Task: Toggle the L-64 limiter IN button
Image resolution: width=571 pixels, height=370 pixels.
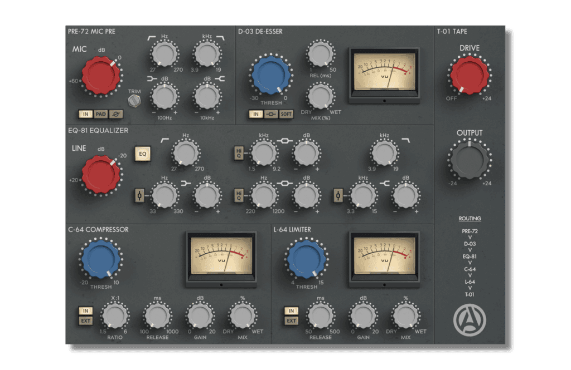Action: point(291,310)
